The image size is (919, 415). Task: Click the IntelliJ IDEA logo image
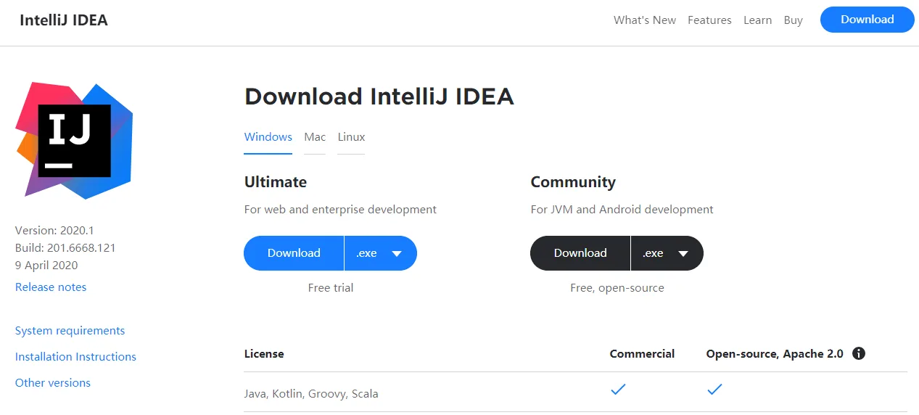pyautogui.click(x=74, y=140)
